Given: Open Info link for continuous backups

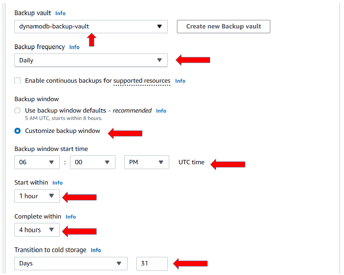Looking at the screenshot, I should 180,81.
